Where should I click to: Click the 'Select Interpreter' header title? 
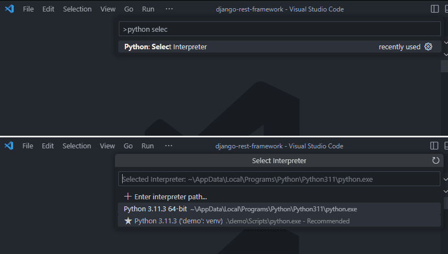coord(279,160)
